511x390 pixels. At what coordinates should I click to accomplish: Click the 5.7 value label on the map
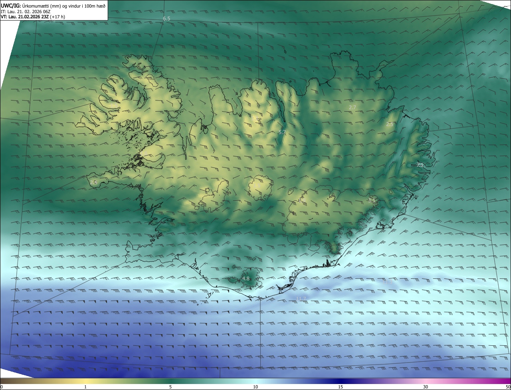[282, 132]
